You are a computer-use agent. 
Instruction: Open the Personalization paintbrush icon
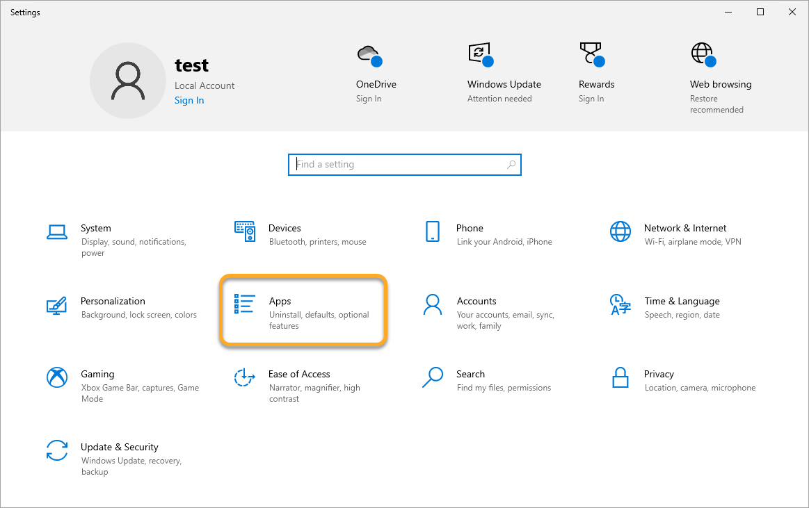point(56,305)
